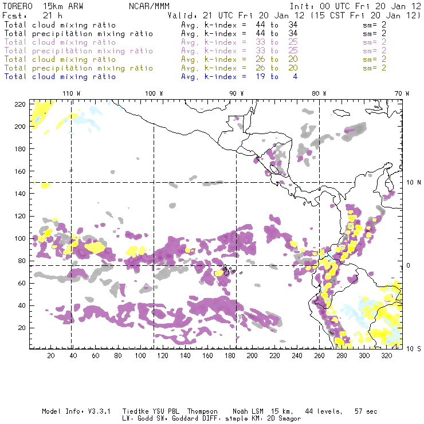Click "57 sec" in the footer
424x424 pixels.
tap(366, 411)
